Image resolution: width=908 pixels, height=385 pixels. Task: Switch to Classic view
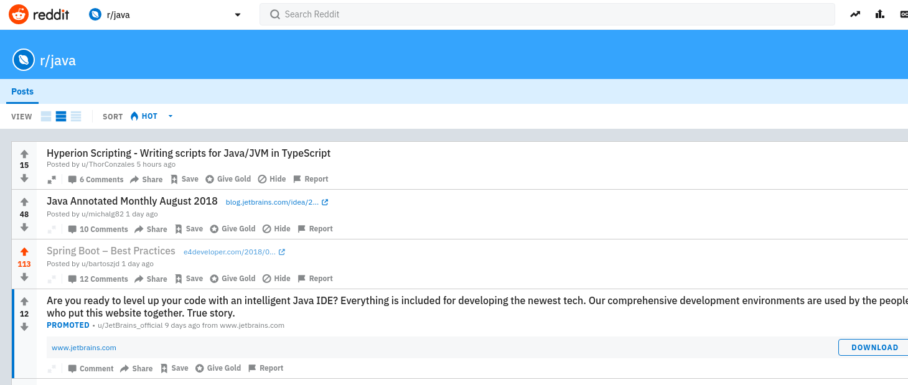tap(61, 116)
